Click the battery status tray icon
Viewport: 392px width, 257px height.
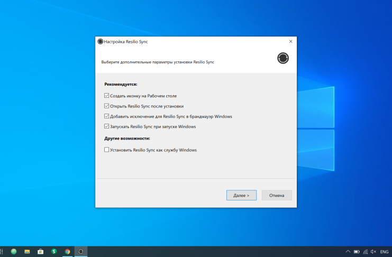357,252
